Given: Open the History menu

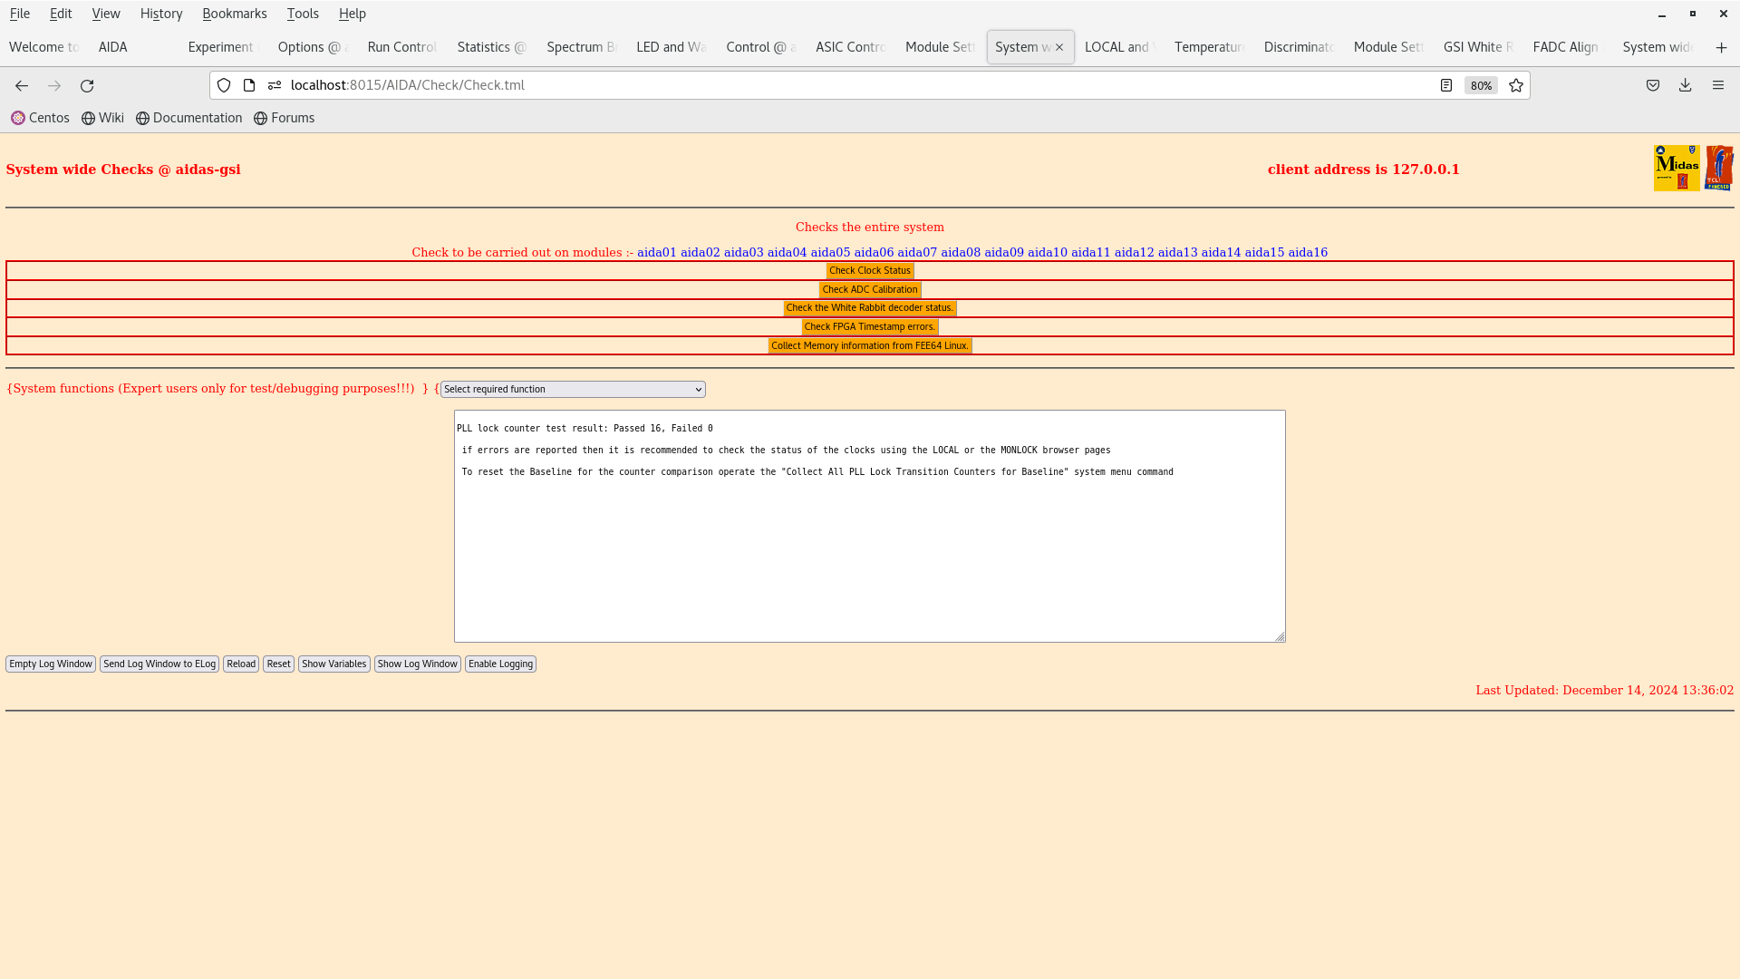Looking at the screenshot, I should pos(161,14).
